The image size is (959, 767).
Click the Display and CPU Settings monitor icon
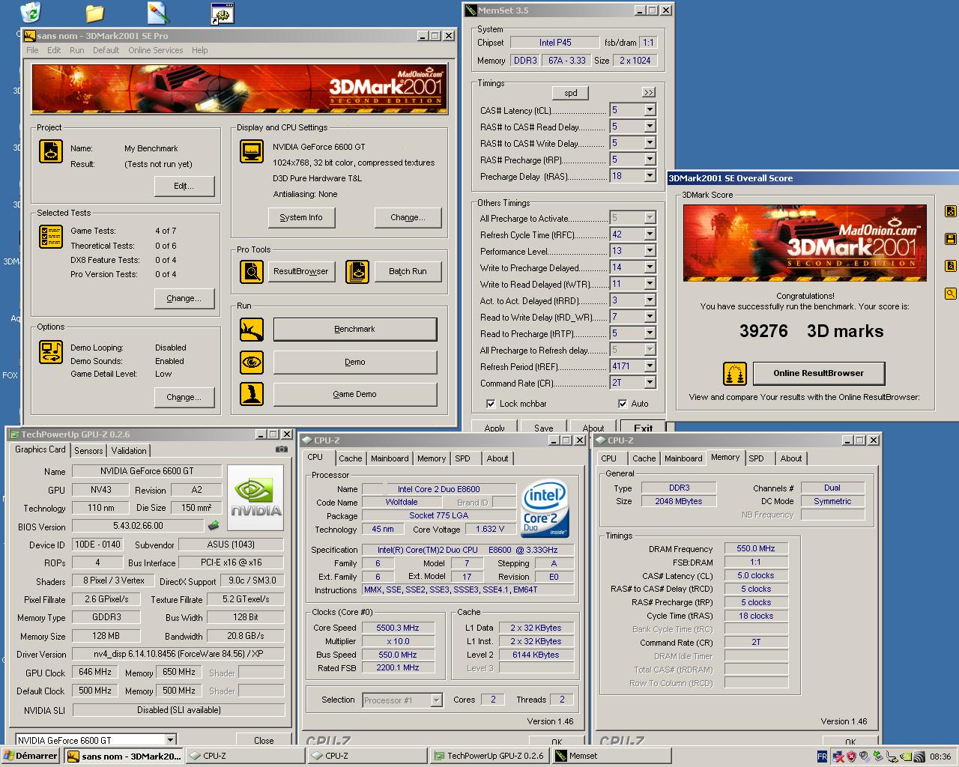(252, 151)
